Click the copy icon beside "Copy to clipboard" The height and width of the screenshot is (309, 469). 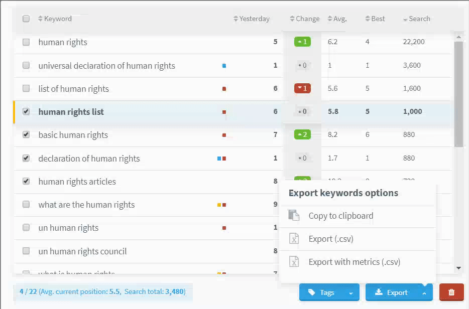(294, 215)
